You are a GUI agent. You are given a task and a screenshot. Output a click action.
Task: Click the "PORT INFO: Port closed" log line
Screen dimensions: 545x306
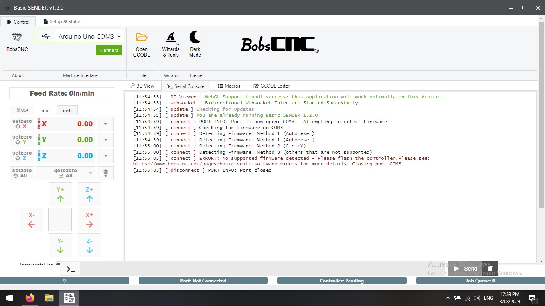click(239, 170)
